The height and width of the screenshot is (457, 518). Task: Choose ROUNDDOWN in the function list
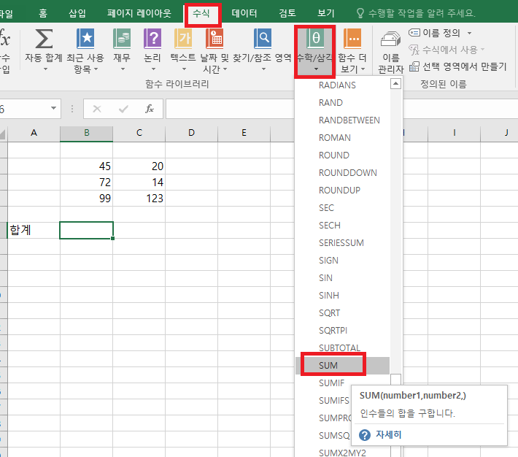coord(347,172)
